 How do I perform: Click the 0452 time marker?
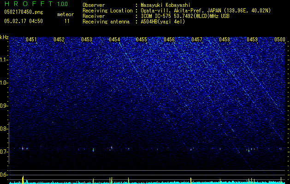click(59, 40)
